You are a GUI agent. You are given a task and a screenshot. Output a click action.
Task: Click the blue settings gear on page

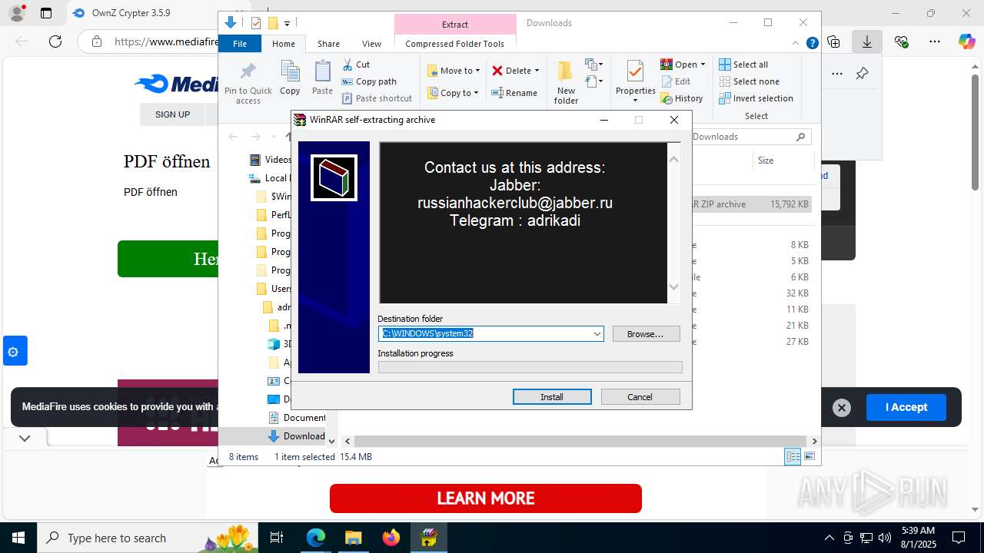pyautogui.click(x=14, y=351)
